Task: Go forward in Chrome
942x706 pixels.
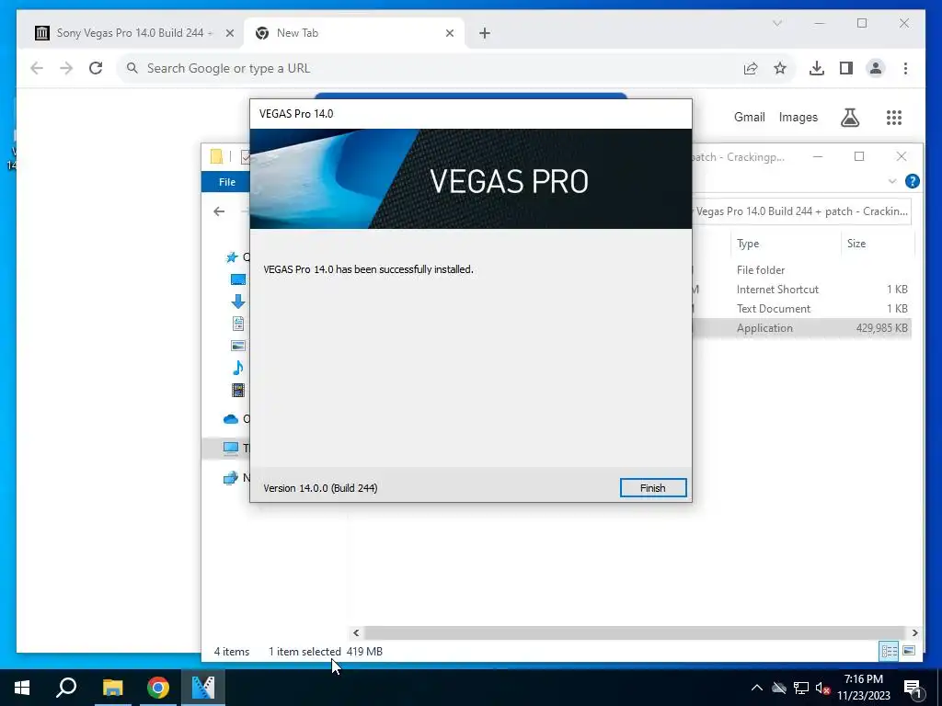Action: (66, 68)
